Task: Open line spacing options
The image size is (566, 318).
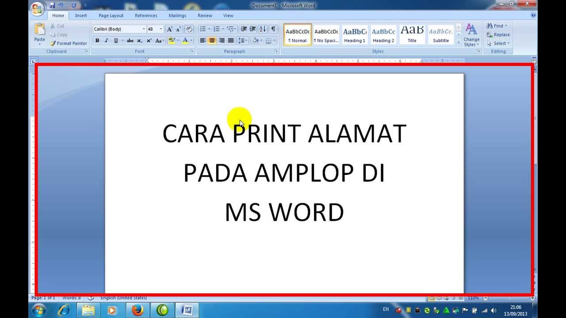Action: pos(242,41)
